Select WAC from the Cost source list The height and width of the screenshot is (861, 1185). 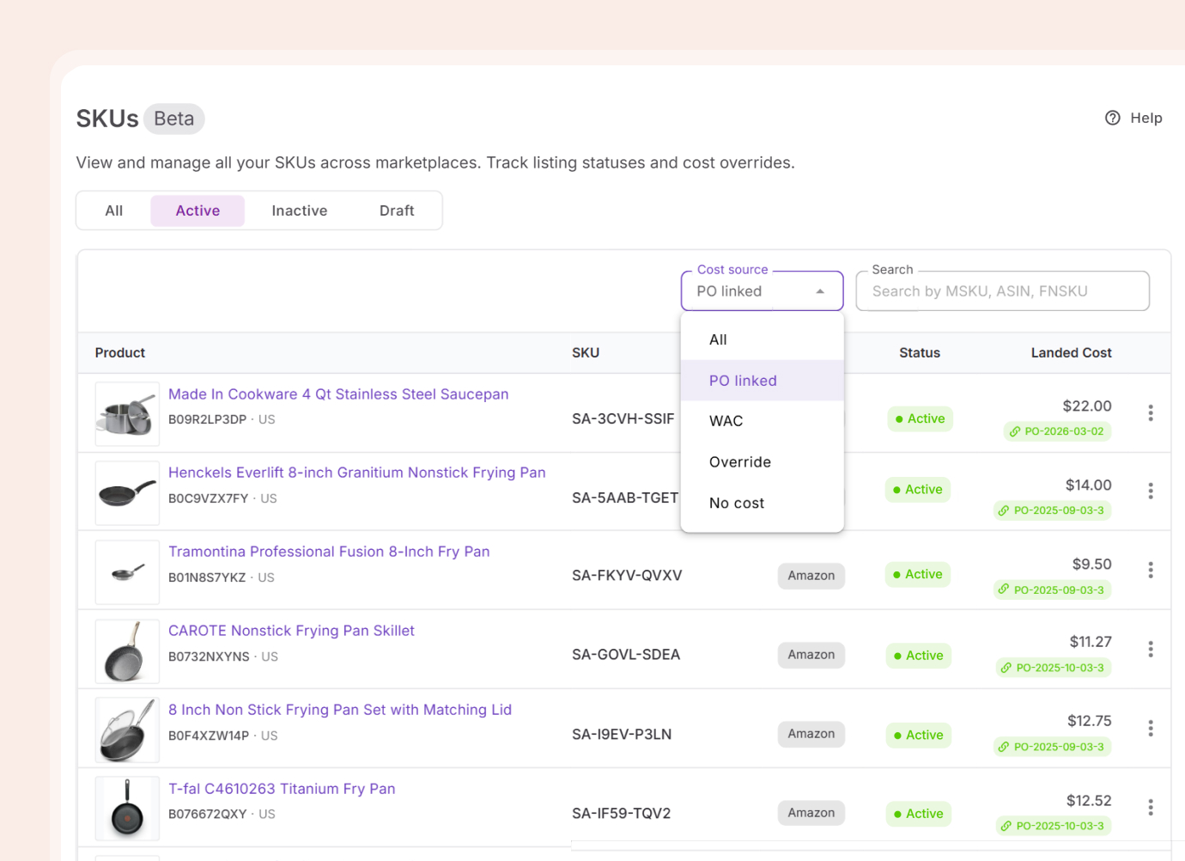coord(726,420)
